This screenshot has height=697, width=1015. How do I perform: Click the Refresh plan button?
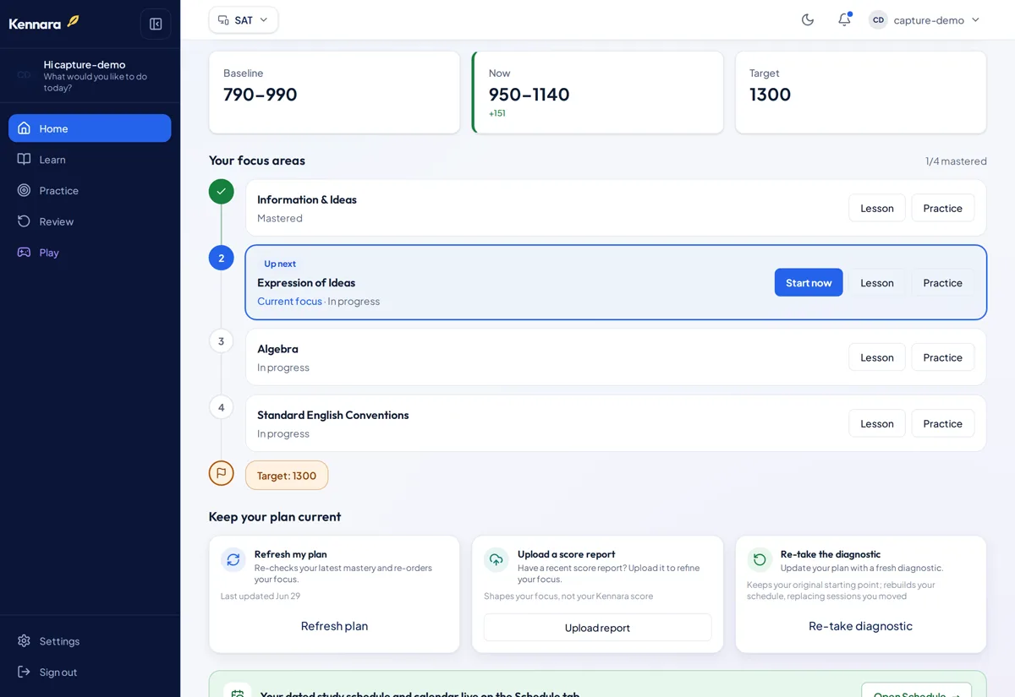334,626
